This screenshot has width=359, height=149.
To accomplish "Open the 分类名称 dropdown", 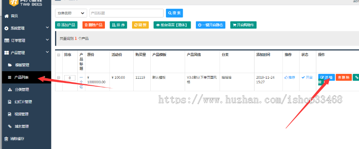I will [x=71, y=13].
